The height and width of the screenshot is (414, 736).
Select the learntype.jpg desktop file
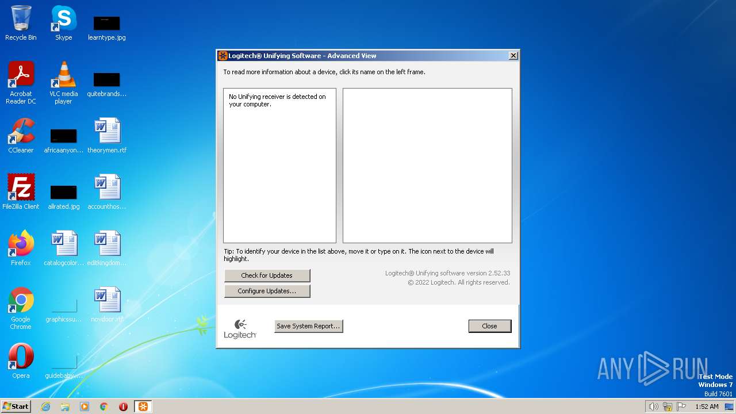pyautogui.click(x=106, y=28)
